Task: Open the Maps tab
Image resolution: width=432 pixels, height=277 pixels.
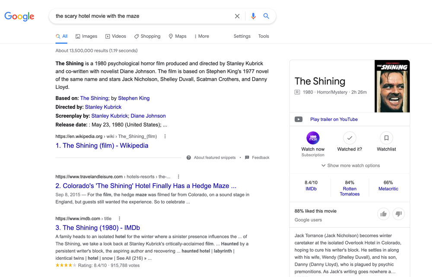Action: point(178,36)
